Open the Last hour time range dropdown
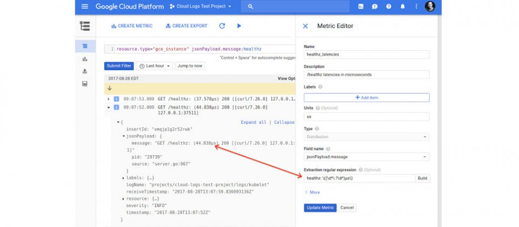519x227 pixels. click(x=155, y=66)
